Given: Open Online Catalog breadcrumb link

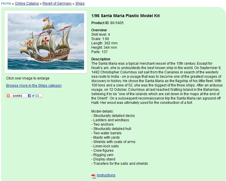Looking at the screenshot, I should point(27,3).
